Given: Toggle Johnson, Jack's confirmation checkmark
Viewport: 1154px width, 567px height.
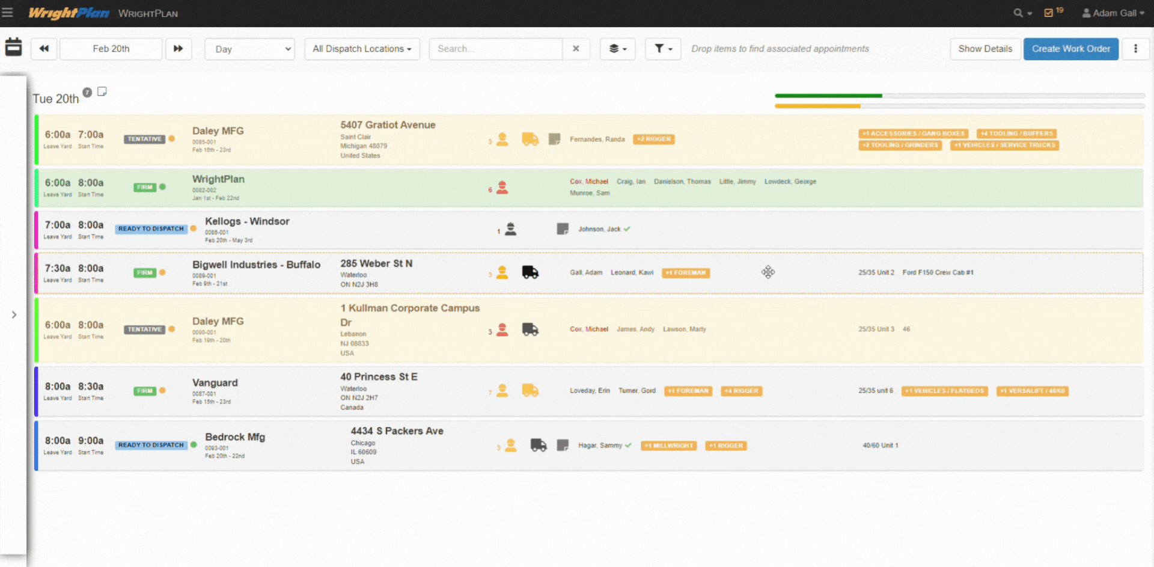Looking at the screenshot, I should click(x=626, y=228).
